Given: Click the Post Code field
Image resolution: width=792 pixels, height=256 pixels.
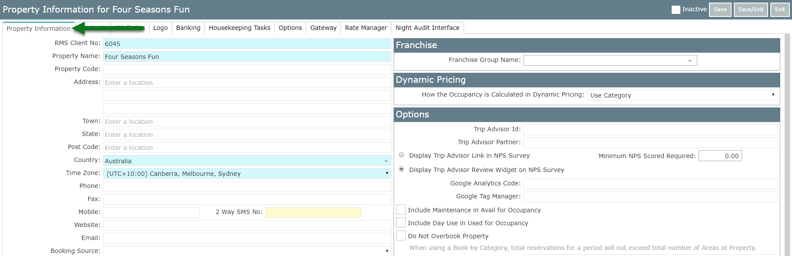Looking at the screenshot, I should 247,147.
